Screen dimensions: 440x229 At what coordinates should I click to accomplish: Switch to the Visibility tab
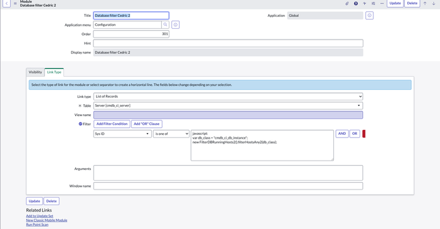[x=35, y=72]
